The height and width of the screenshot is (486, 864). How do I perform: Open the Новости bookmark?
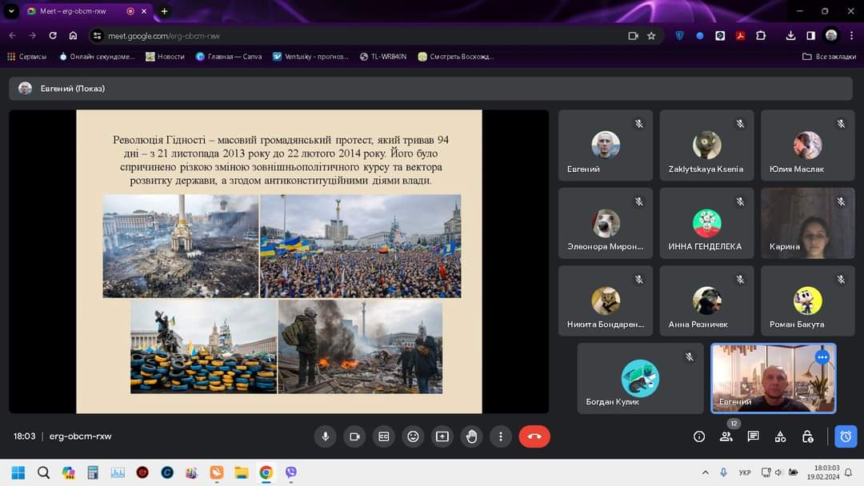pyautogui.click(x=165, y=57)
